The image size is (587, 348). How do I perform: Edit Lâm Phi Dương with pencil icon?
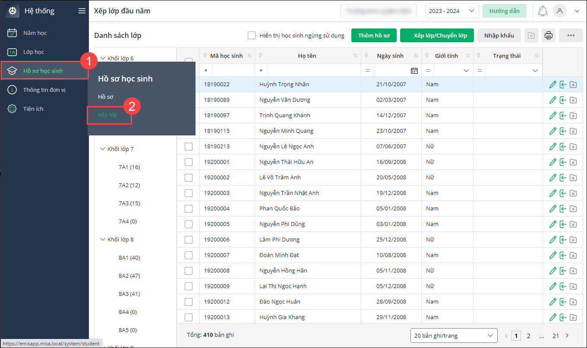552,240
